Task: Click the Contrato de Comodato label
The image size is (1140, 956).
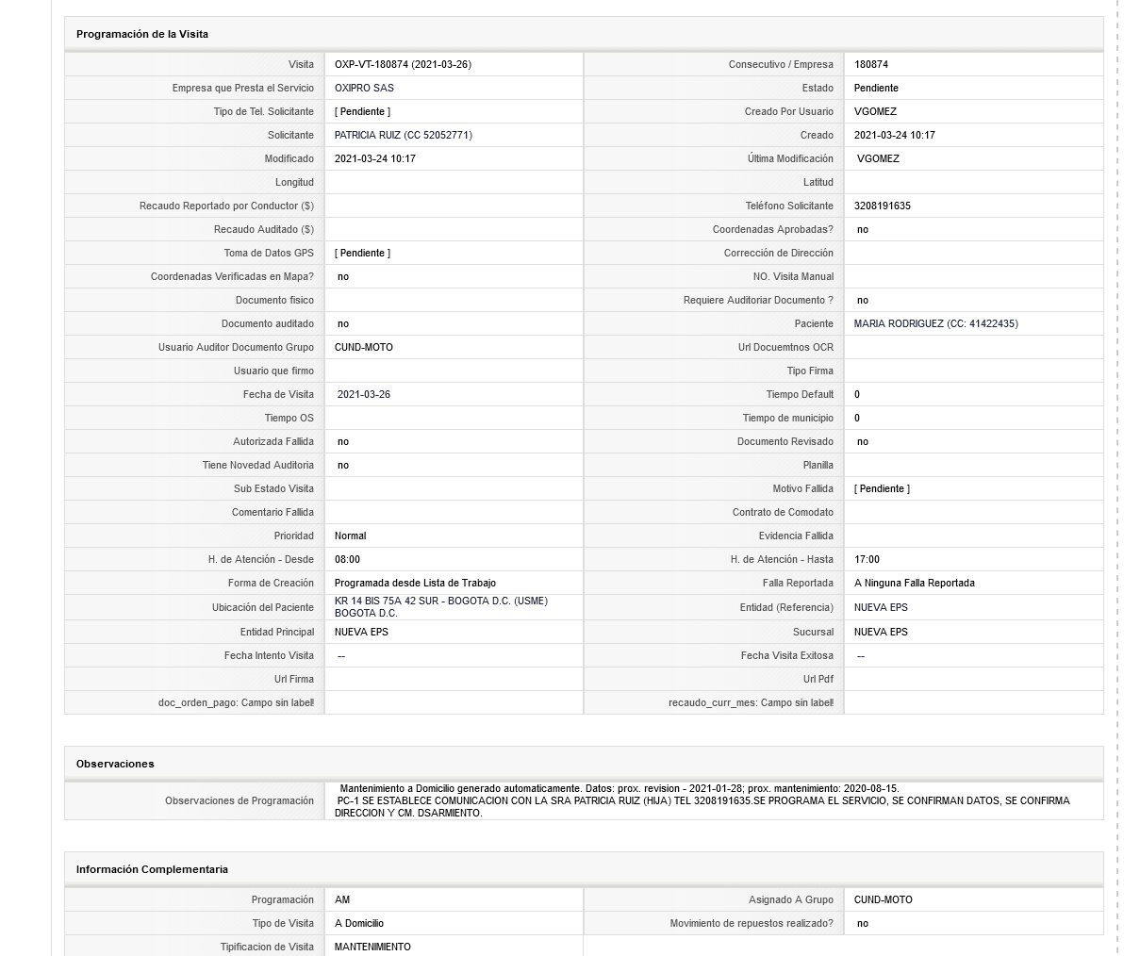Action: pyautogui.click(x=783, y=512)
